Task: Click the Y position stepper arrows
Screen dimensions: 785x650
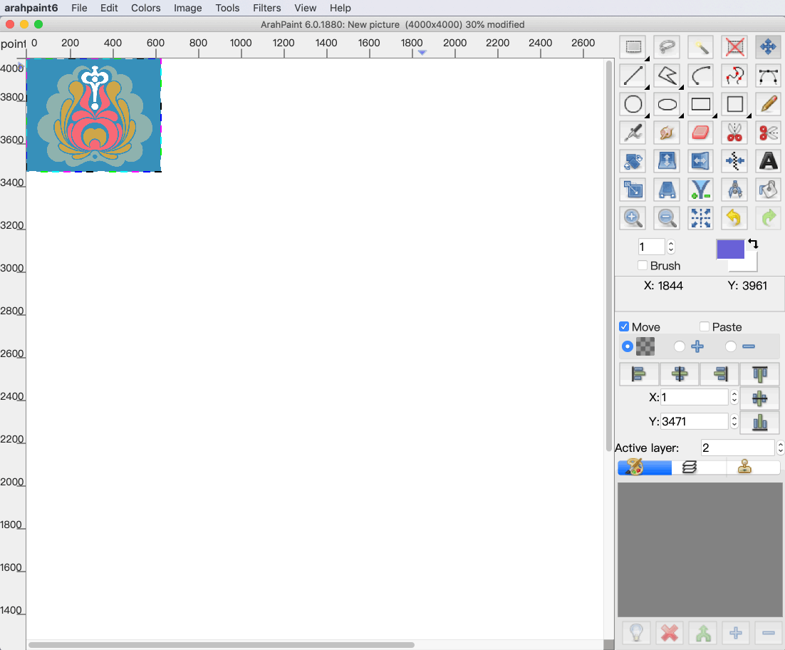Action: coord(734,421)
